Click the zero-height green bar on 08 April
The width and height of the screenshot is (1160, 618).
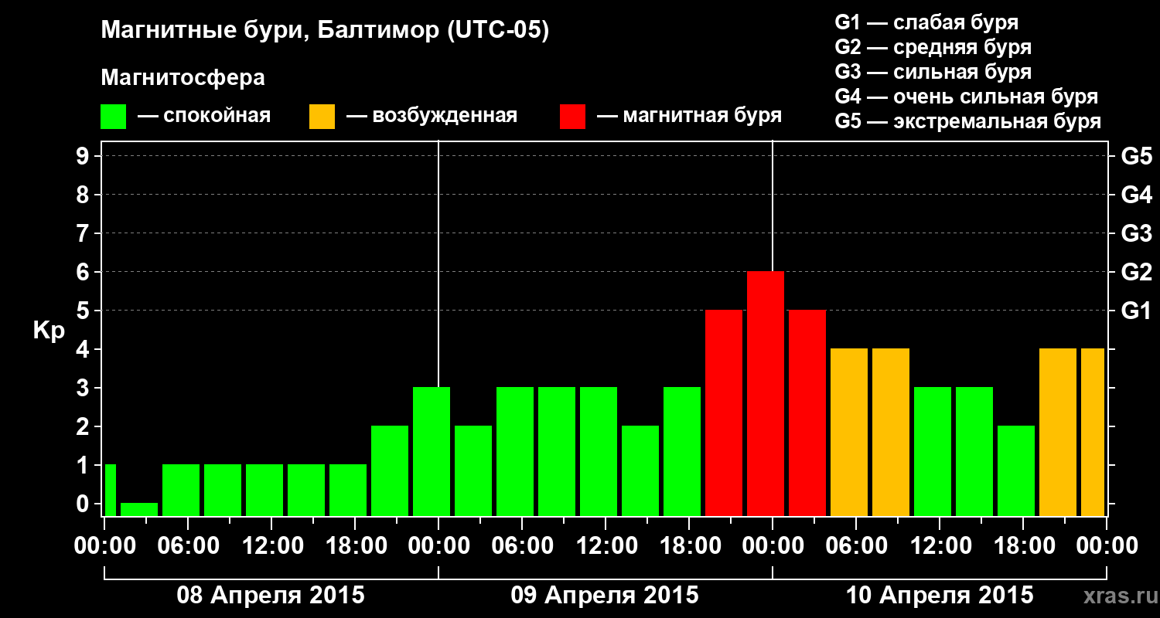139,509
